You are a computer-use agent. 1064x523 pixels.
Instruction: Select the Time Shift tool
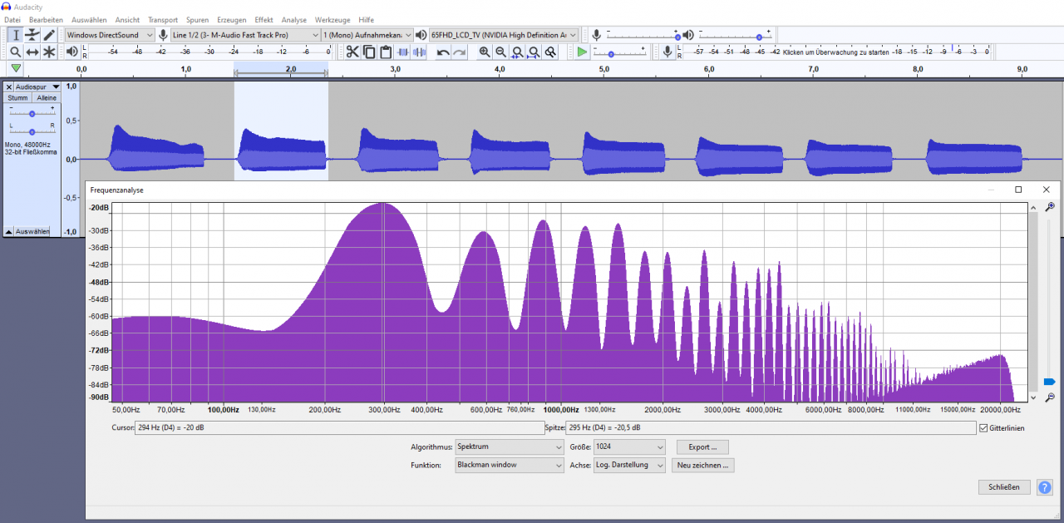32,52
